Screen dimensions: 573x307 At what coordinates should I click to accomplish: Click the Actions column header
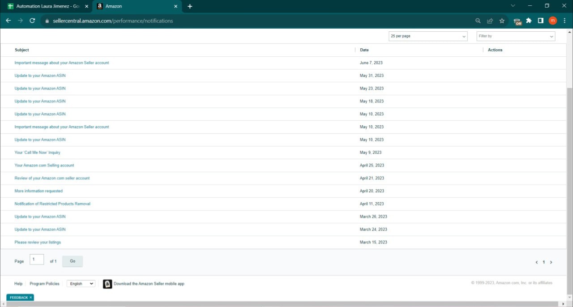[x=495, y=50]
